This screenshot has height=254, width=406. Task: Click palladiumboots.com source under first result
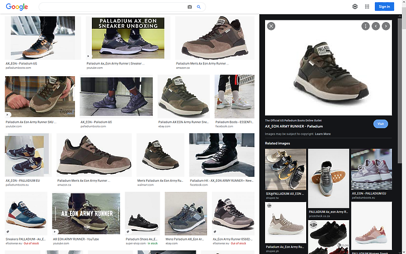18,68
